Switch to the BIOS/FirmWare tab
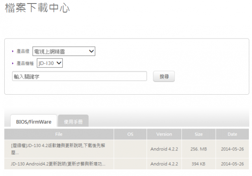This screenshot has height=176, width=252. click(x=33, y=122)
